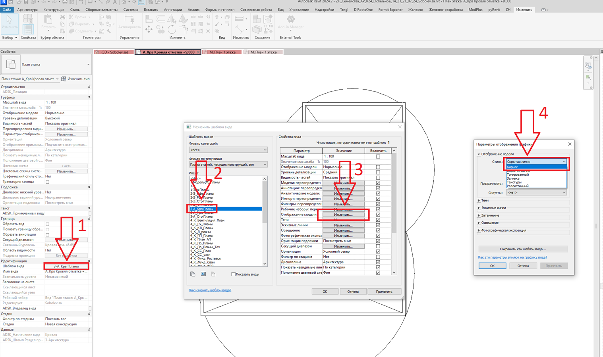Toggle Траектория солнца checkbox in Properties
The image size is (603, 357).
tap(47, 182)
